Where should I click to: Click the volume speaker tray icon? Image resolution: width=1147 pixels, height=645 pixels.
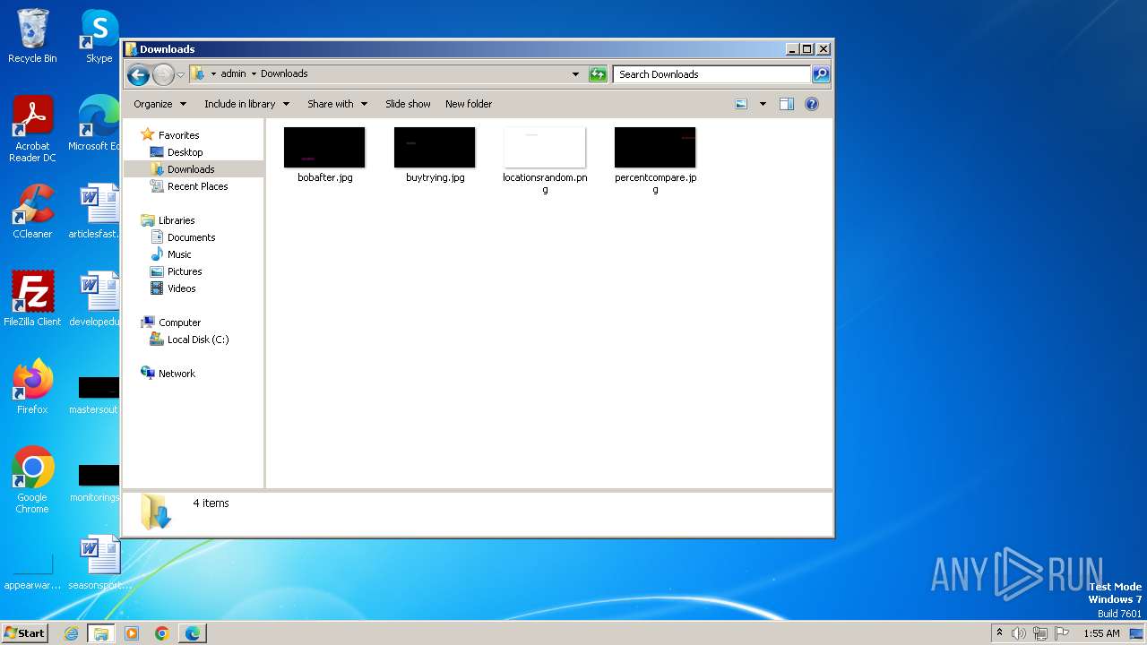click(x=1019, y=633)
